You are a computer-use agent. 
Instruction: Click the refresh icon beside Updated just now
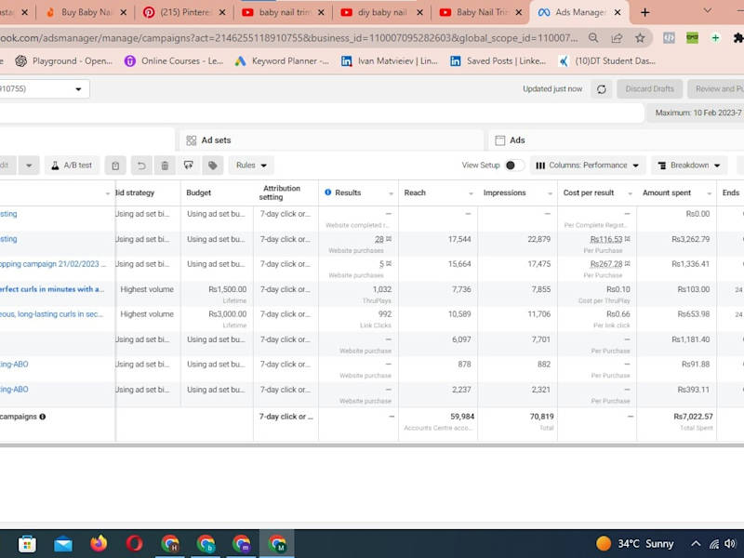click(x=601, y=89)
